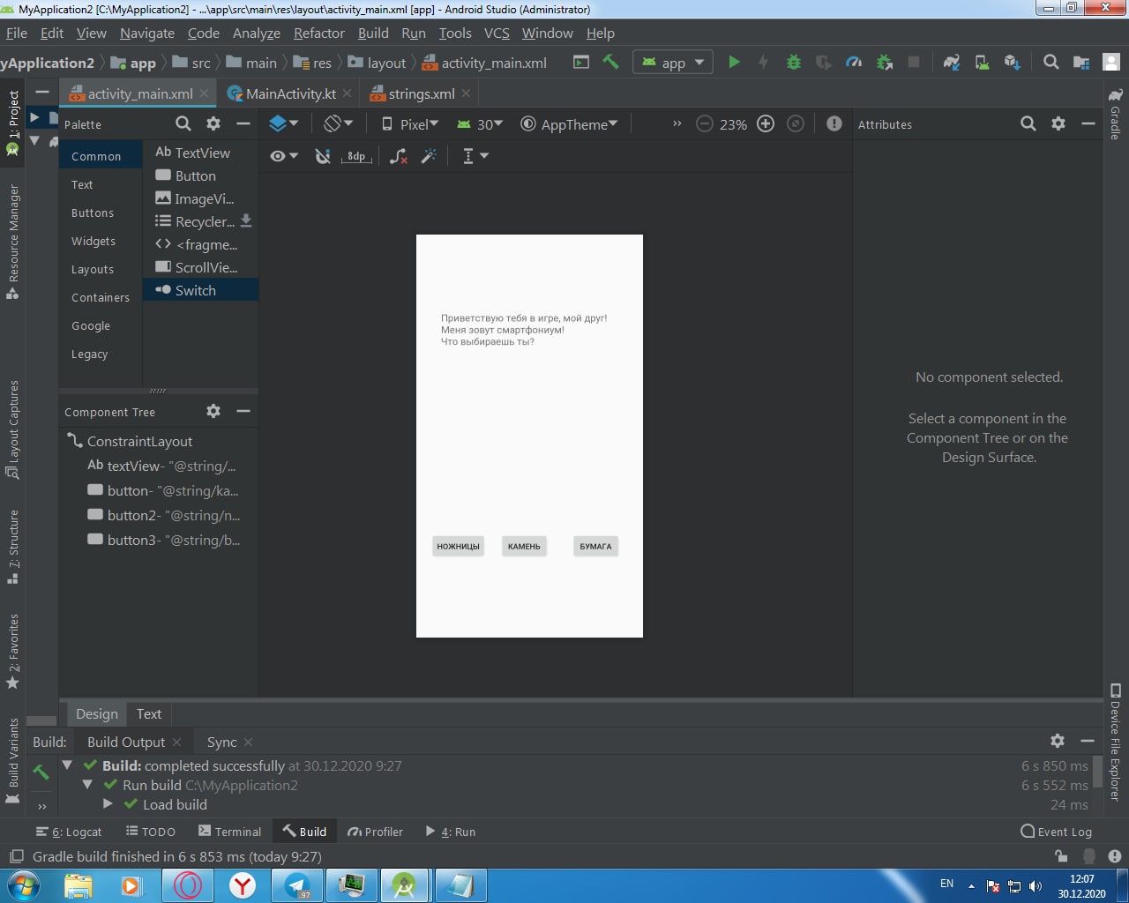Open Opera browser from taskbar
The width and height of the screenshot is (1129, 903).
(188, 885)
